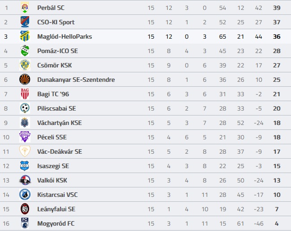291x231 pixels.
Task: Select the Pomáz-ICO SE green crest
Action: coord(25,51)
